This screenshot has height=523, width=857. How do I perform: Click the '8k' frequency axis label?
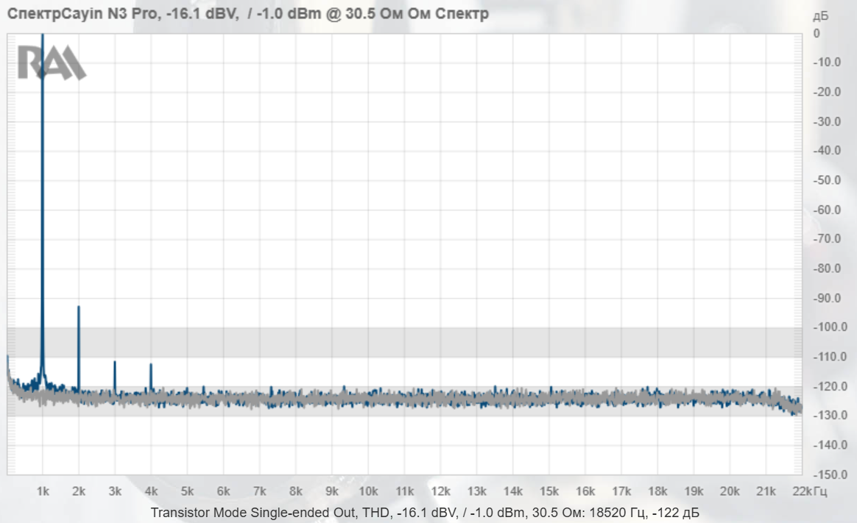point(296,491)
